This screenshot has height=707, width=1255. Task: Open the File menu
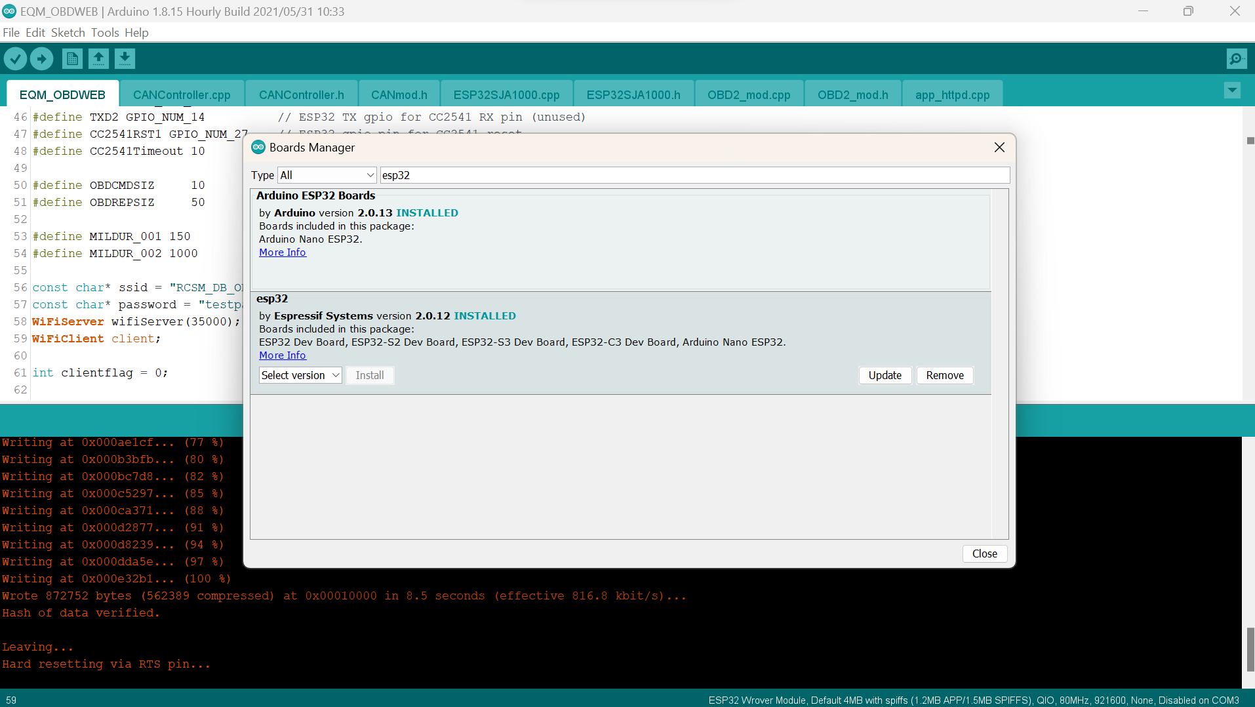11,33
